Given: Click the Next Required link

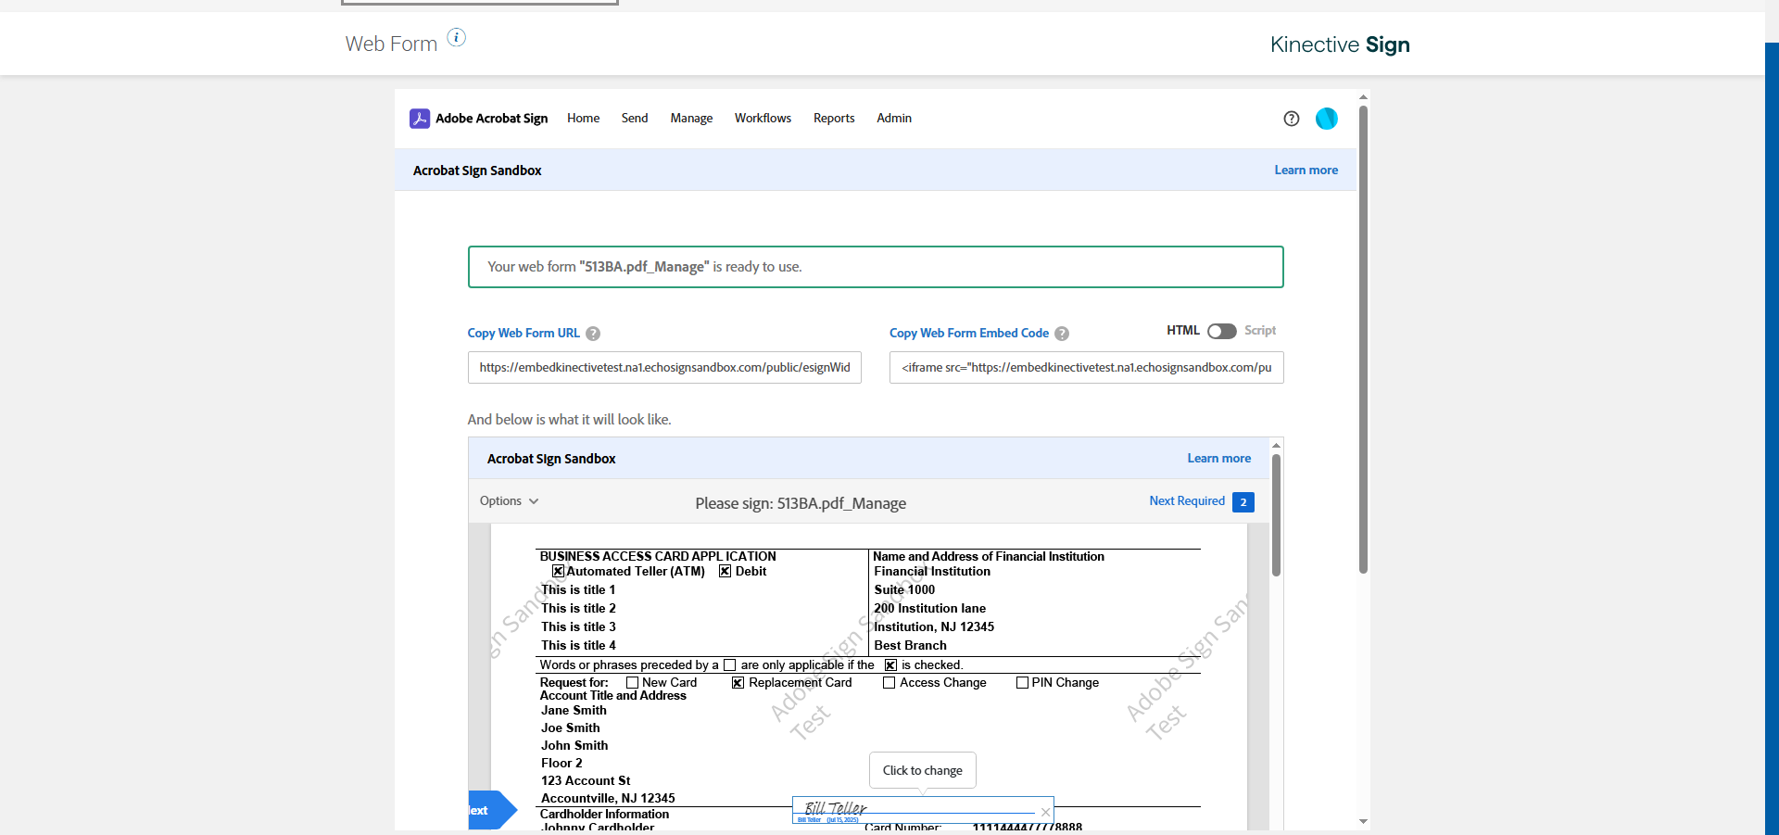Looking at the screenshot, I should (x=1187, y=501).
